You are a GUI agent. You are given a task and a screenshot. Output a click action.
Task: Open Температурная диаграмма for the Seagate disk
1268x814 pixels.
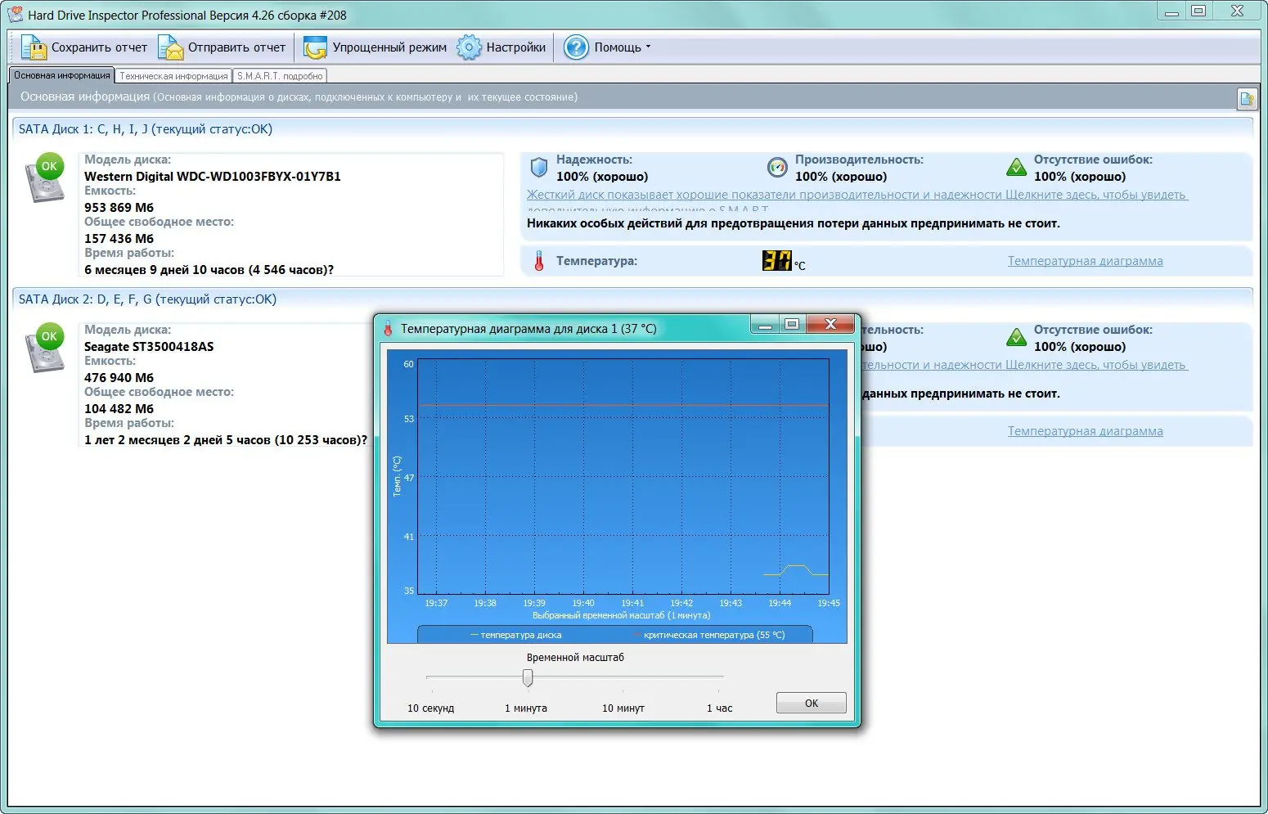[x=1085, y=431]
